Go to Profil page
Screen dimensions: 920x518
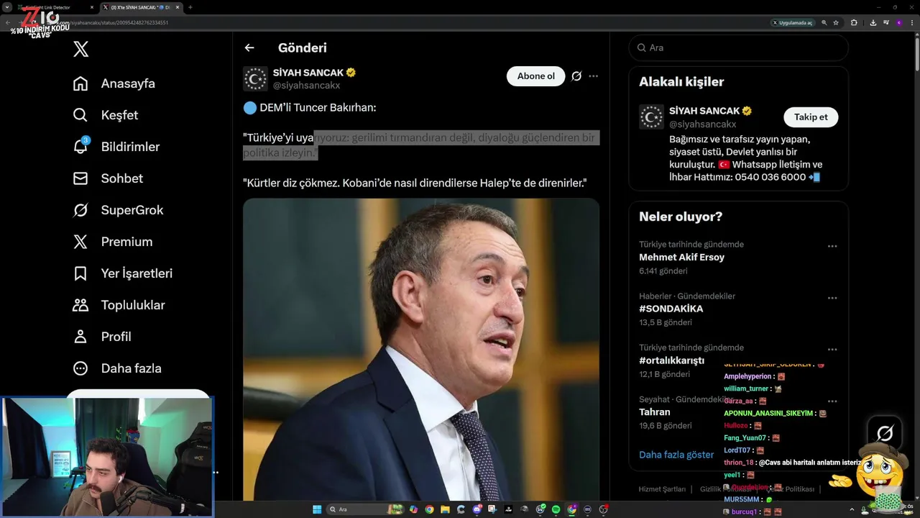pyautogui.click(x=102, y=337)
